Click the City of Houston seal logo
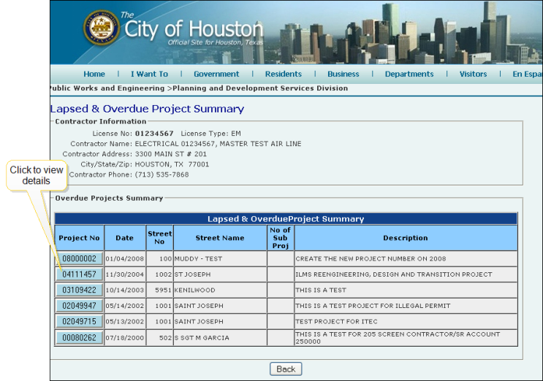The image size is (543, 381). (102, 28)
